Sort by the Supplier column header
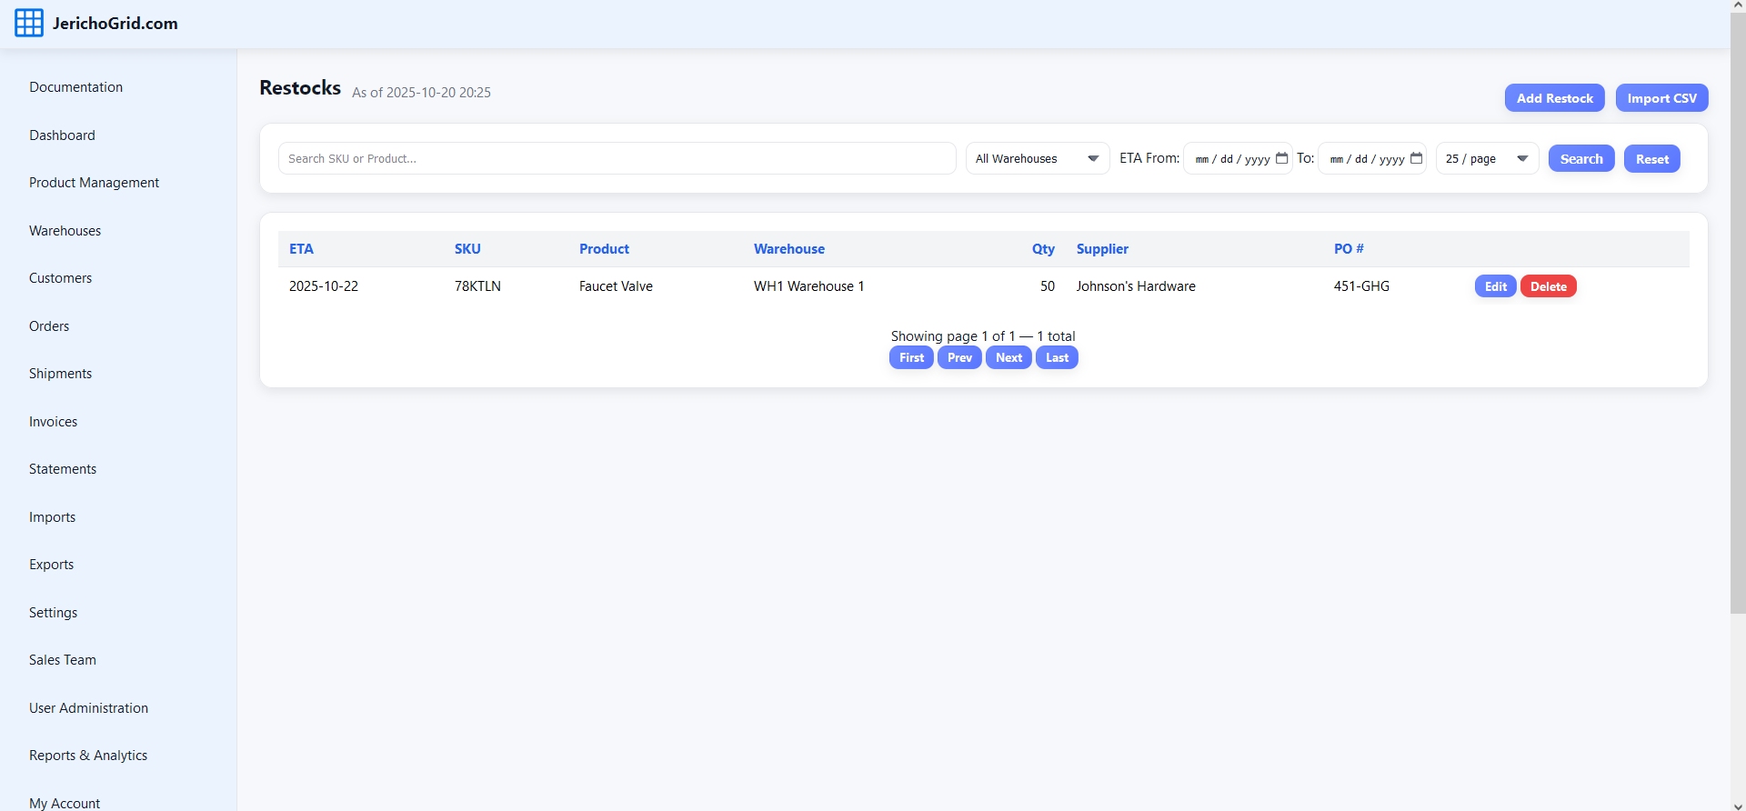 pyautogui.click(x=1102, y=249)
